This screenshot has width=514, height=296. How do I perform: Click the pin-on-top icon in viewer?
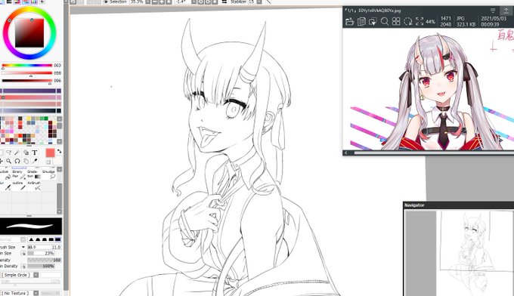click(506, 11)
